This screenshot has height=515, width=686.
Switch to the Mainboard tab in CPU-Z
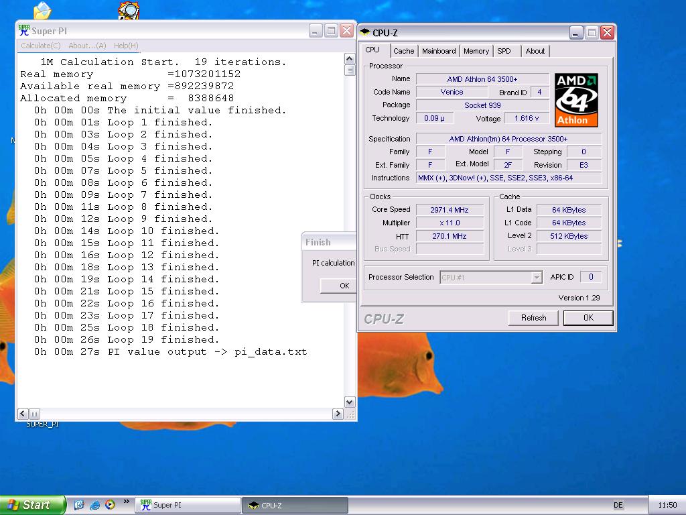(x=439, y=51)
